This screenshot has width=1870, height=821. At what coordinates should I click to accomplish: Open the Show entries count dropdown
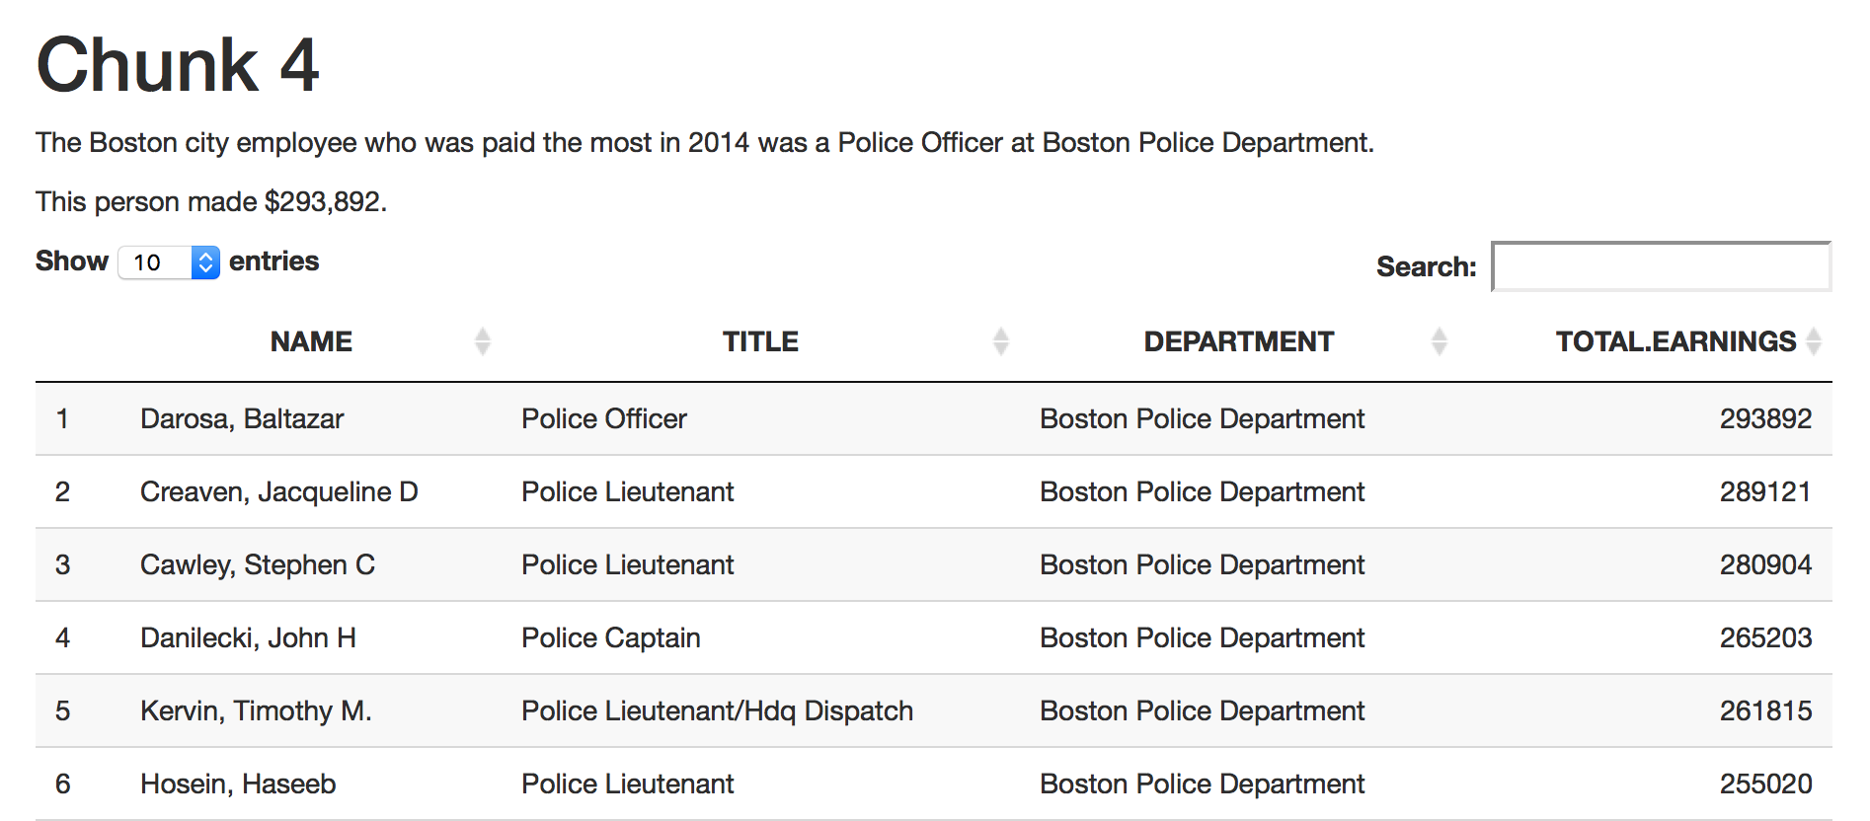pos(169,262)
